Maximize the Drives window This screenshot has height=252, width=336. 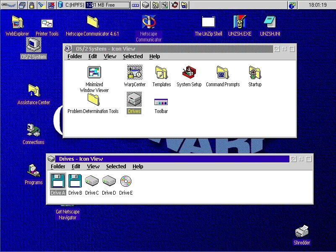pyautogui.click(x=309, y=159)
